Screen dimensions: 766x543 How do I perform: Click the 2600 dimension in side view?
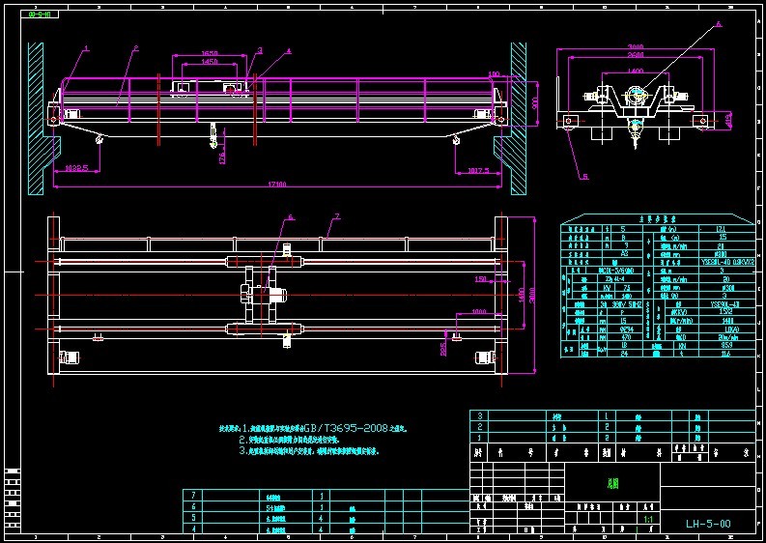(635, 55)
